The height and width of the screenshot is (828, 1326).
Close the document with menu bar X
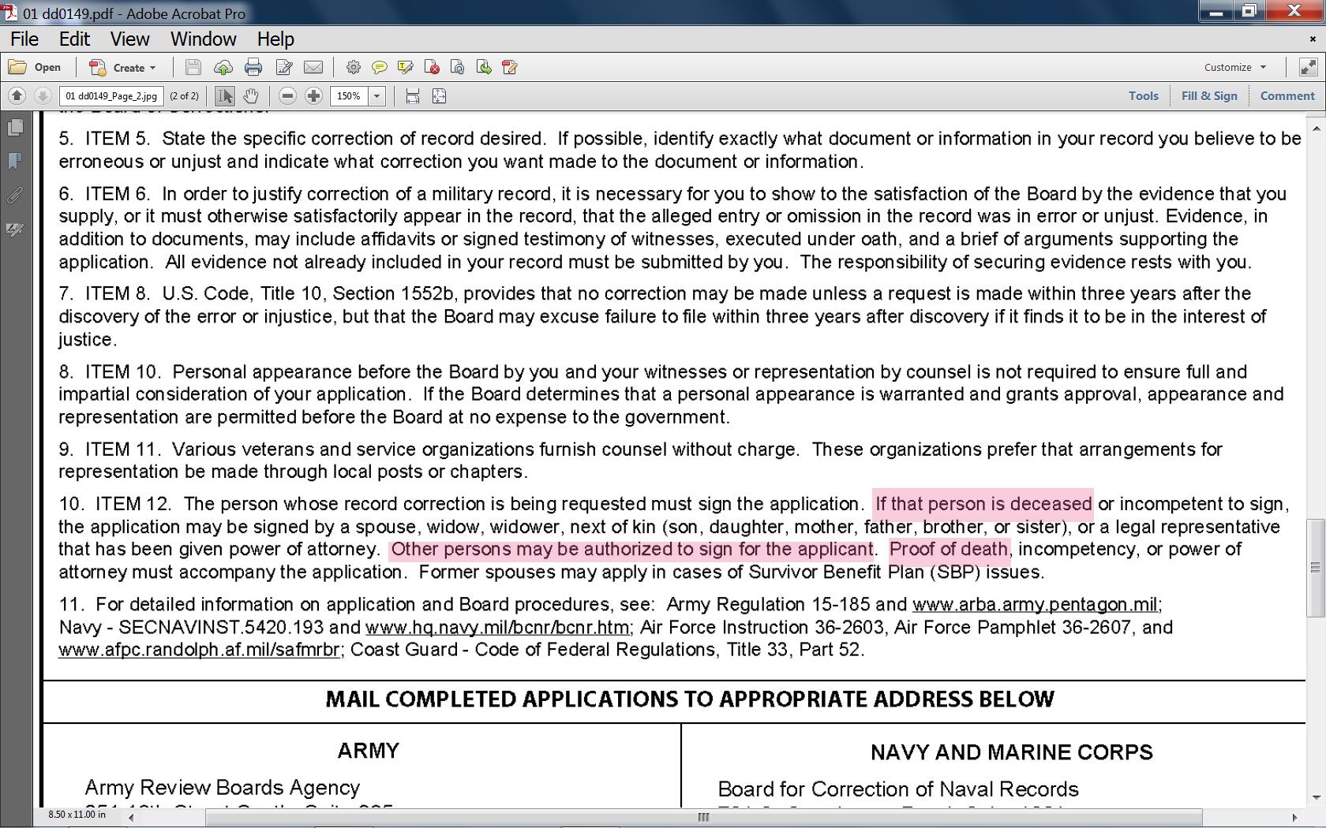point(1313,39)
